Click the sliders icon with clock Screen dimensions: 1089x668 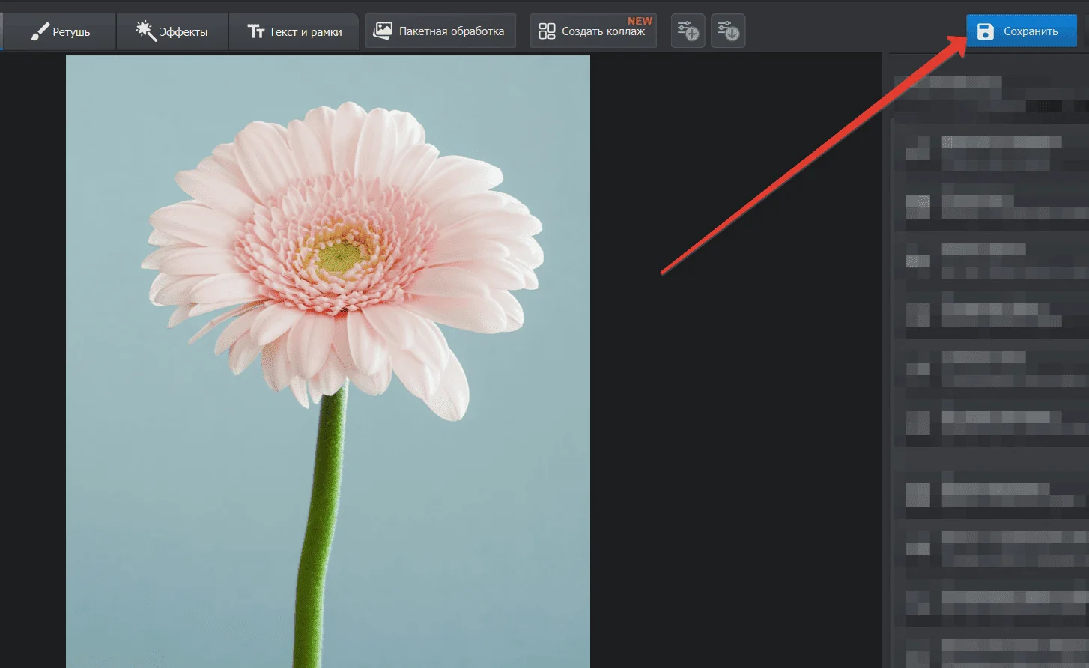[727, 31]
